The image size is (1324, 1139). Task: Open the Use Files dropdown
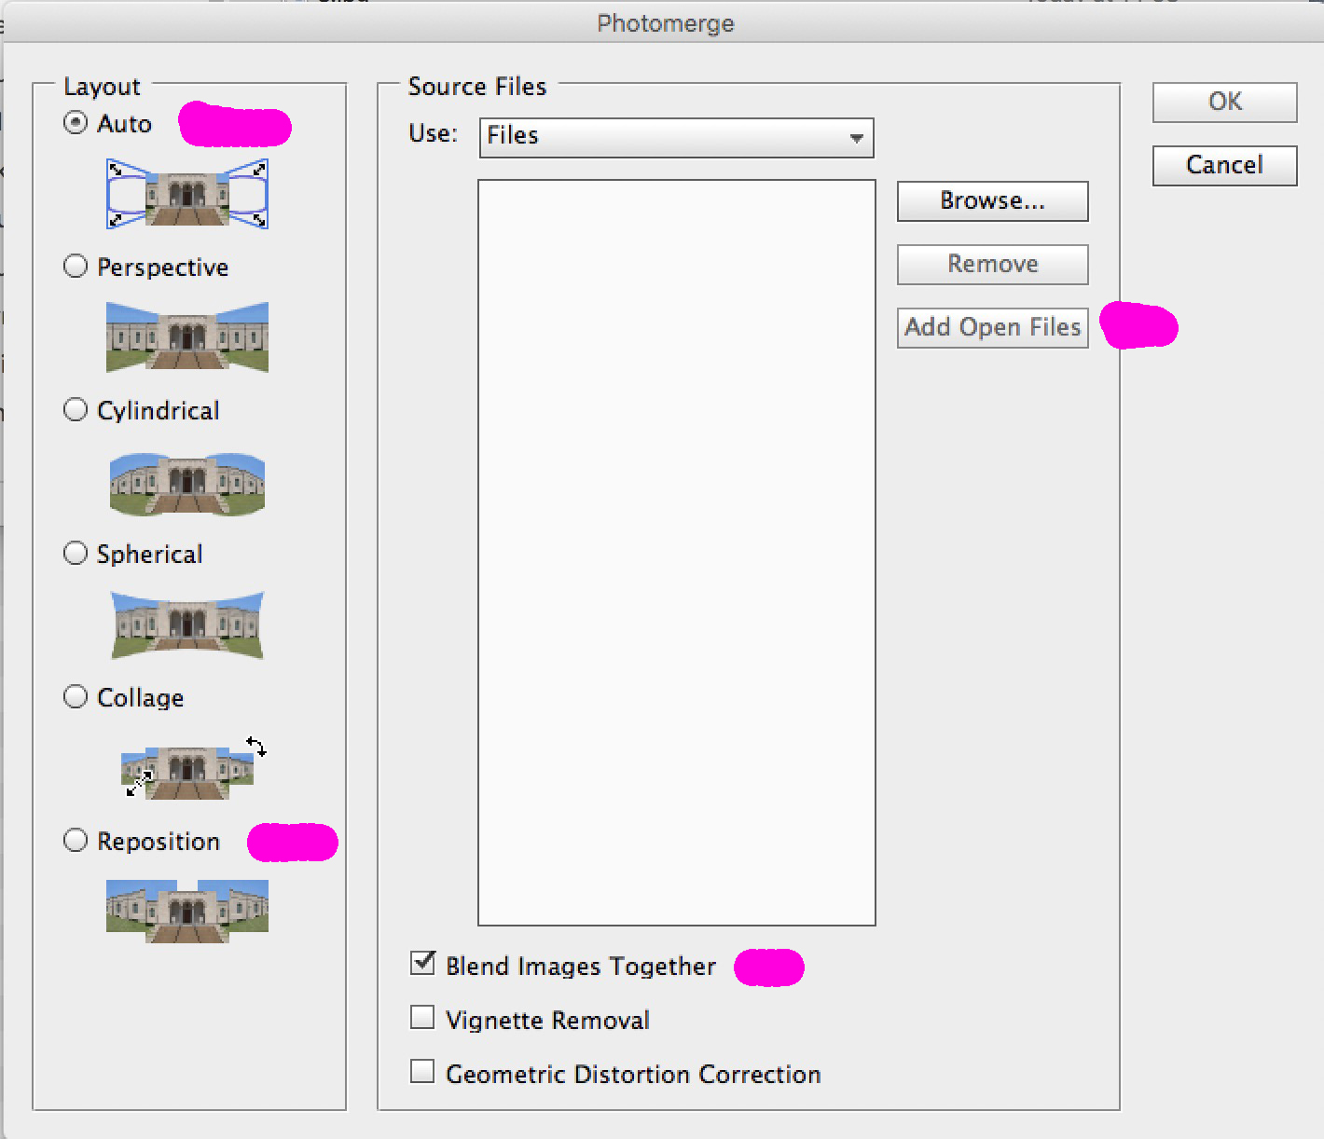coord(676,137)
